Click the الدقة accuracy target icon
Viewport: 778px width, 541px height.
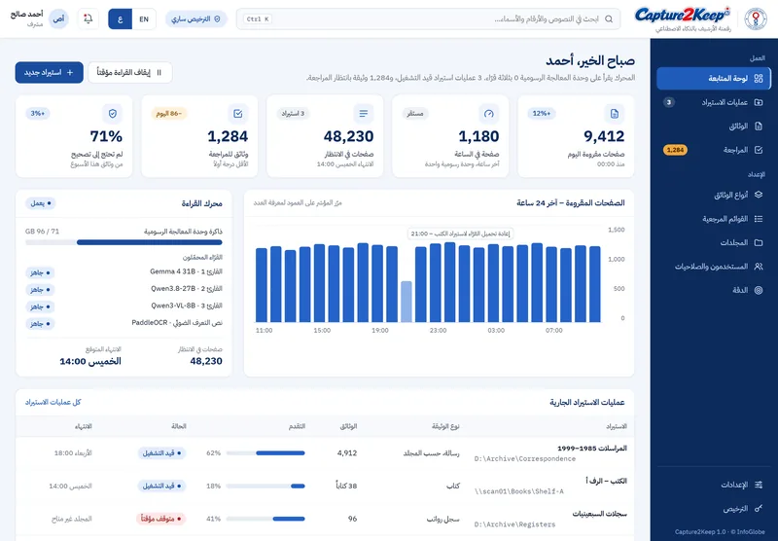[x=759, y=290]
